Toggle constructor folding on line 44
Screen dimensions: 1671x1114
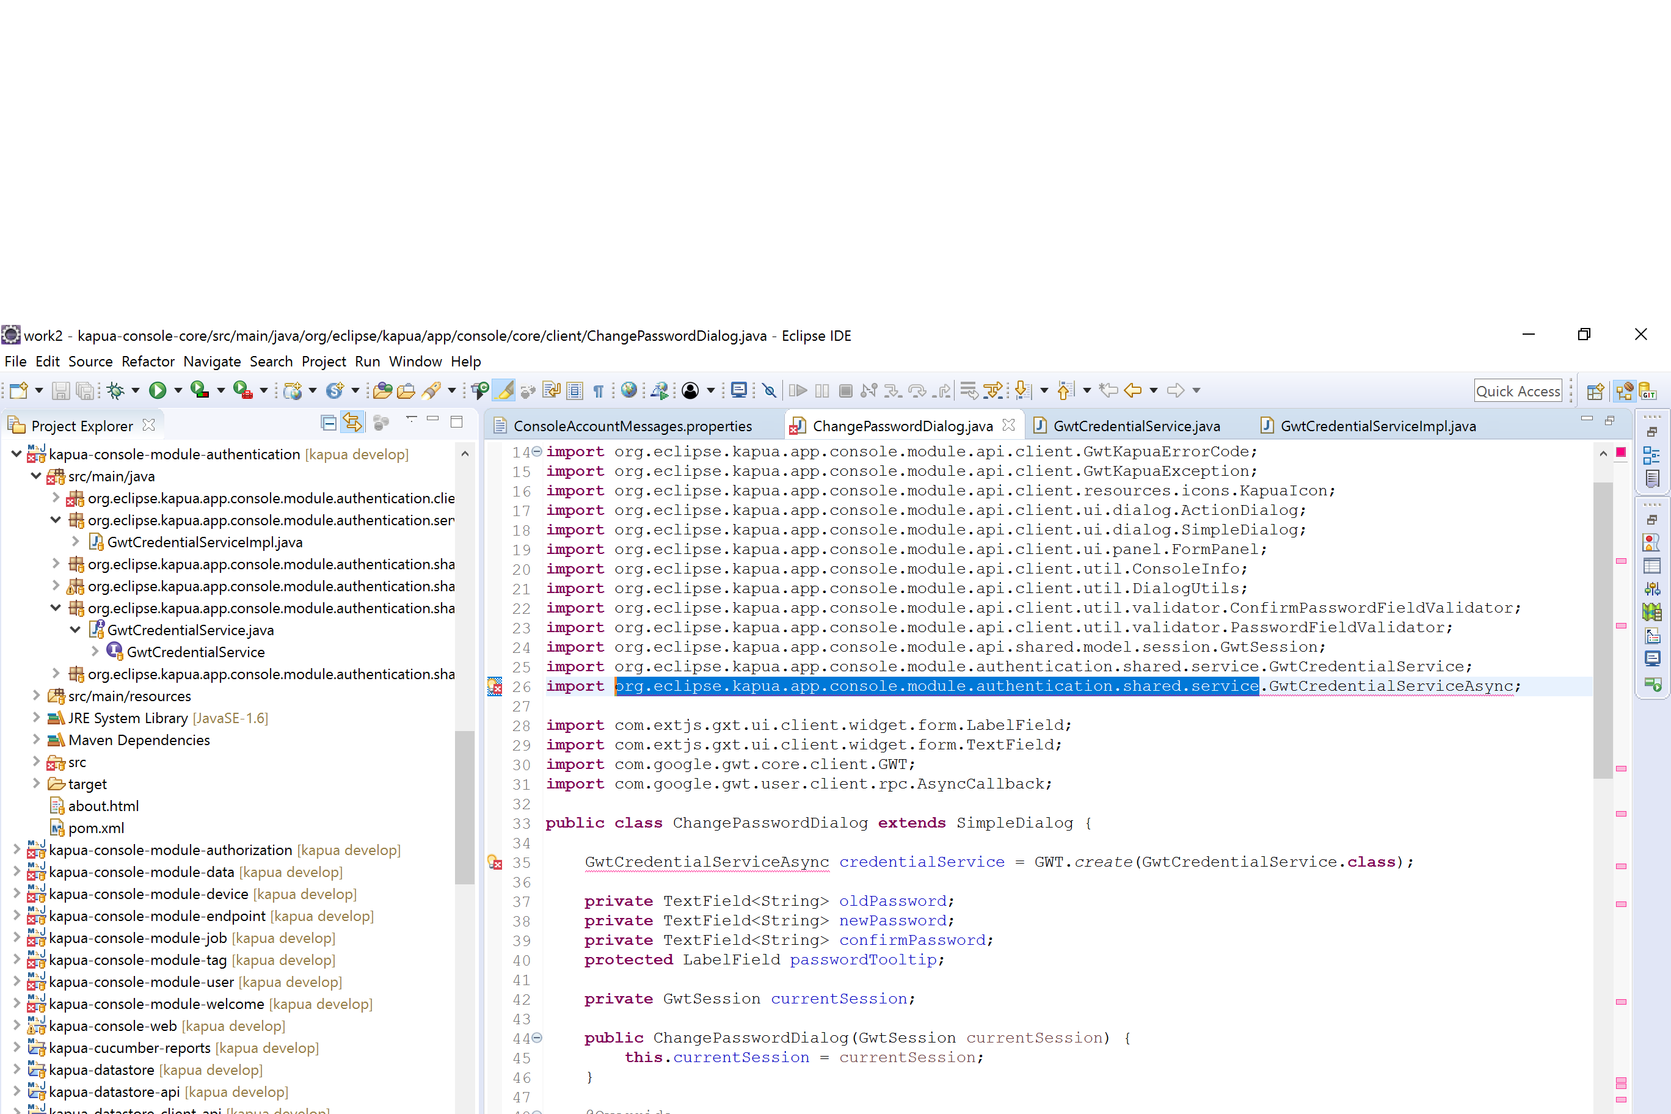click(537, 1037)
